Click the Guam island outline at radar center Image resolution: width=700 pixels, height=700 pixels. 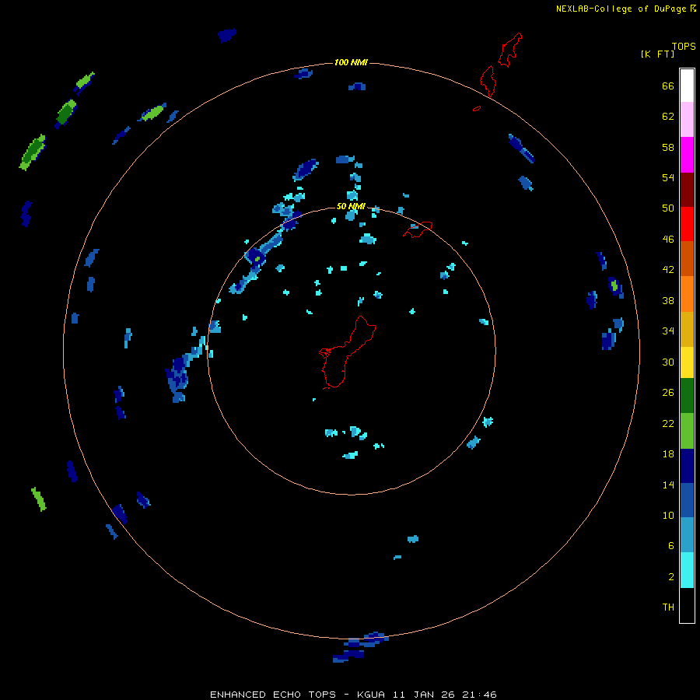coord(348,352)
